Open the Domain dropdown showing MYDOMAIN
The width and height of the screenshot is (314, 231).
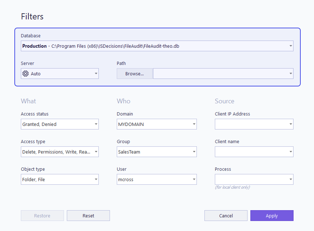click(157, 124)
